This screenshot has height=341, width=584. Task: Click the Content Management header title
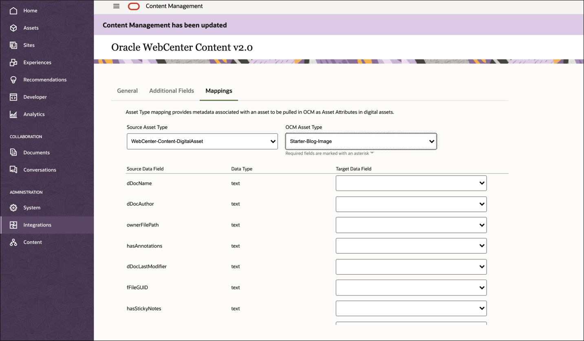(x=174, y=6)
